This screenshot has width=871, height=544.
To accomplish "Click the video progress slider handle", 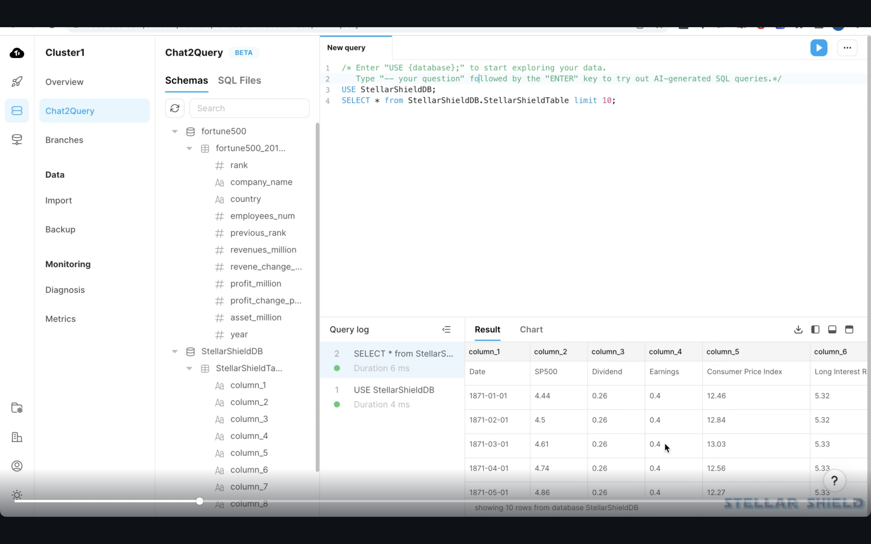I will click(x=199, y=501).
